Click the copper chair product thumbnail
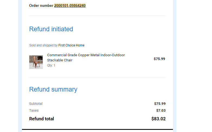This screenshot has width=212, height=132. click(x=36, y=62)
